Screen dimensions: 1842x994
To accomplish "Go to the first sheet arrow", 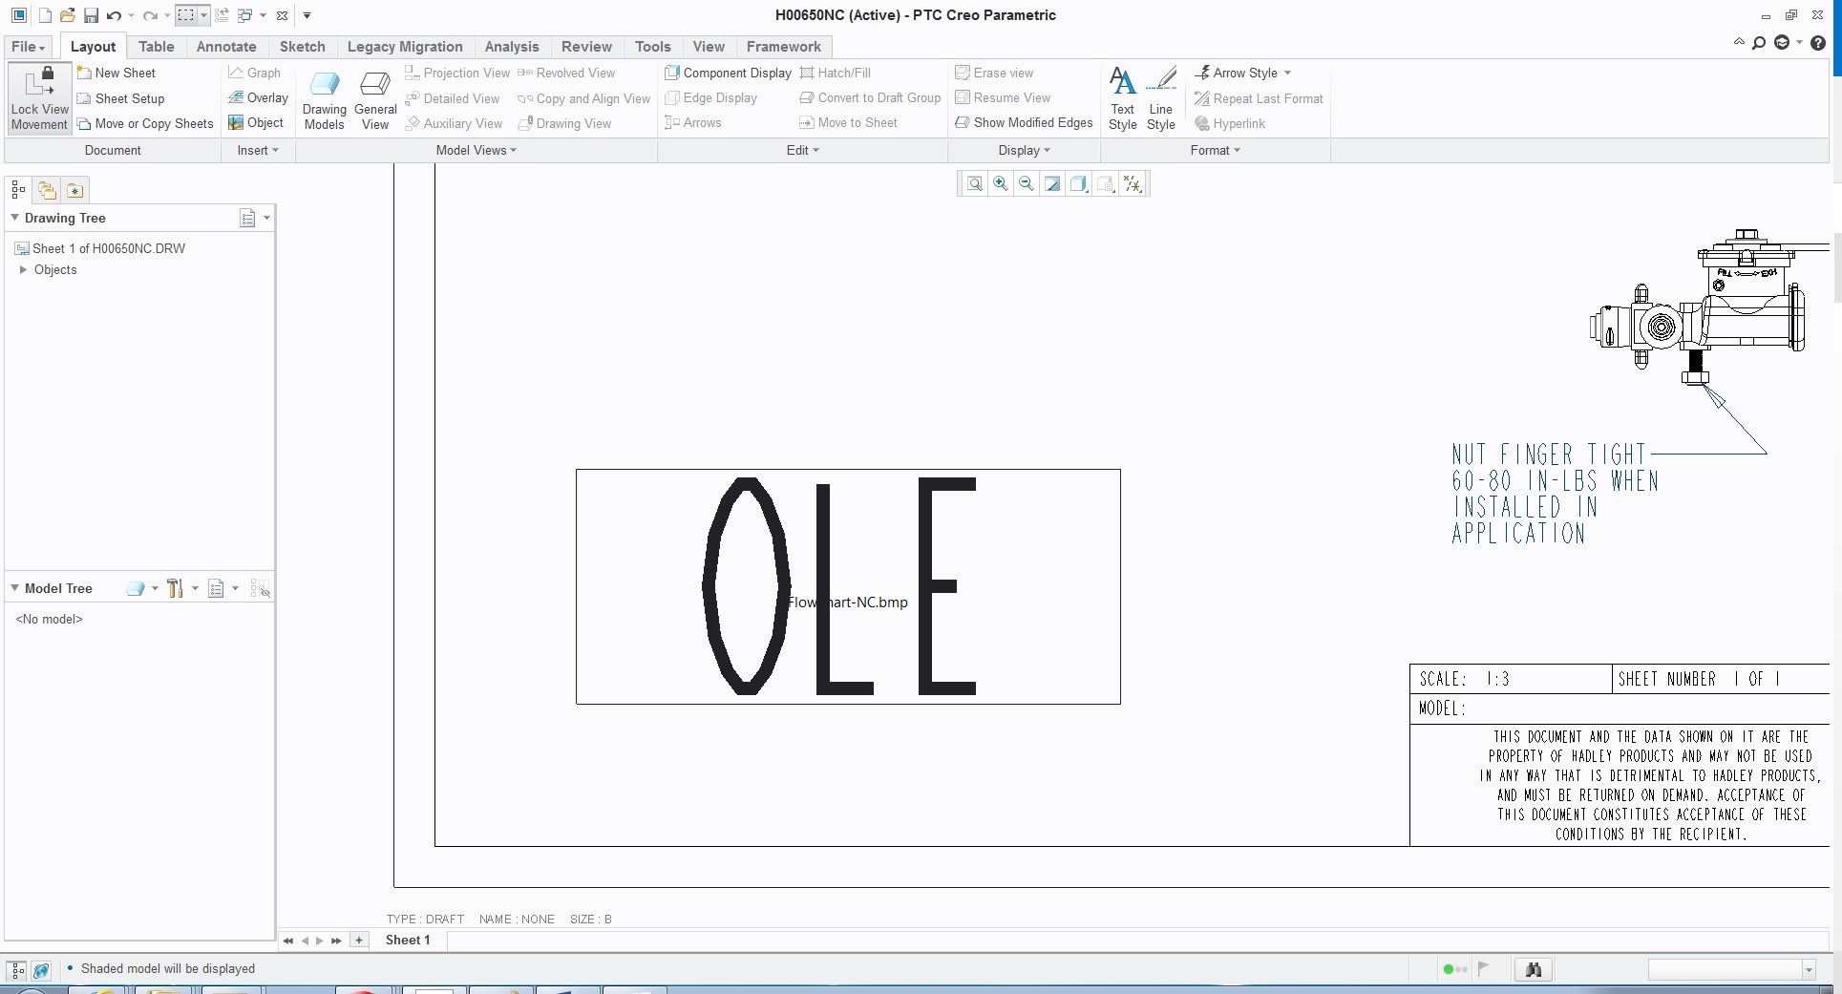I will tap(287, 941).
